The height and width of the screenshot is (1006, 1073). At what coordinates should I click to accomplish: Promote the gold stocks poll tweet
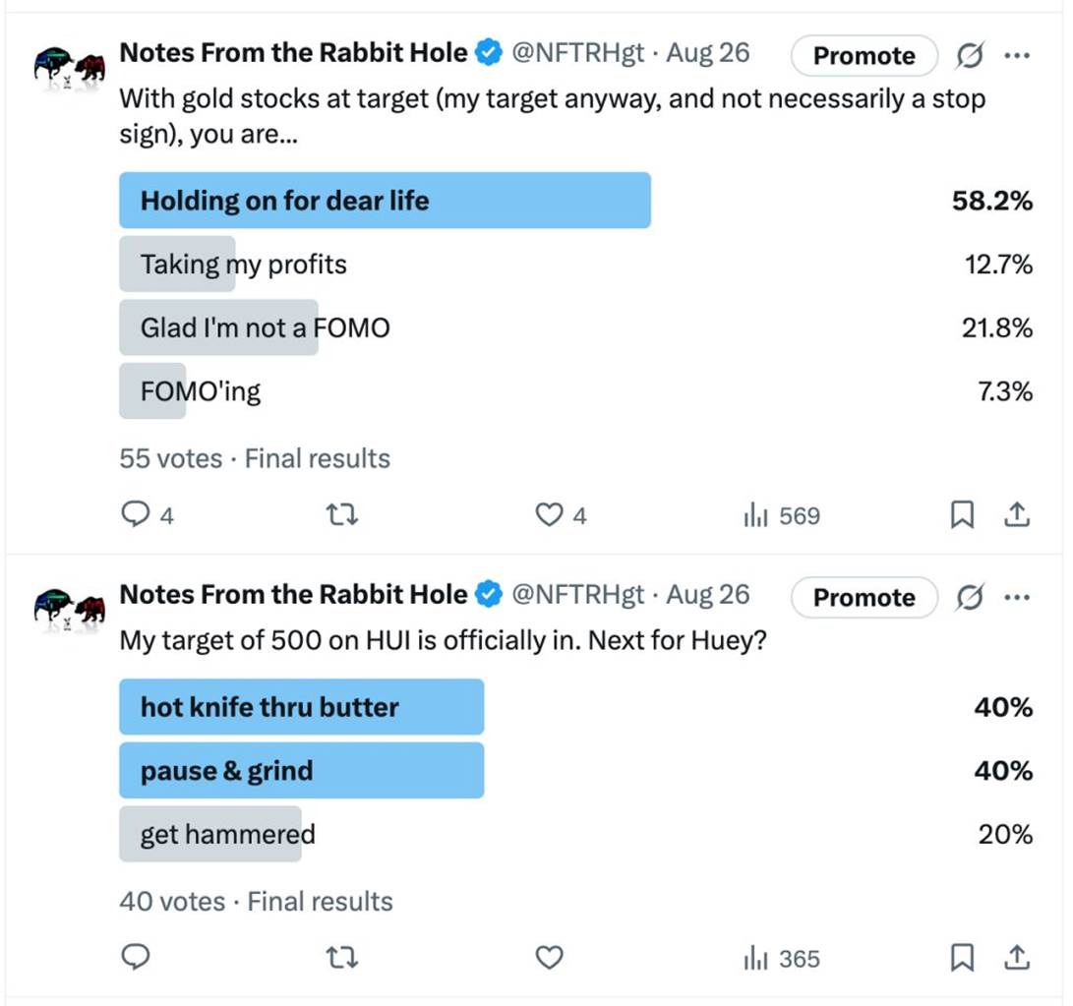[x=864, y=57]
